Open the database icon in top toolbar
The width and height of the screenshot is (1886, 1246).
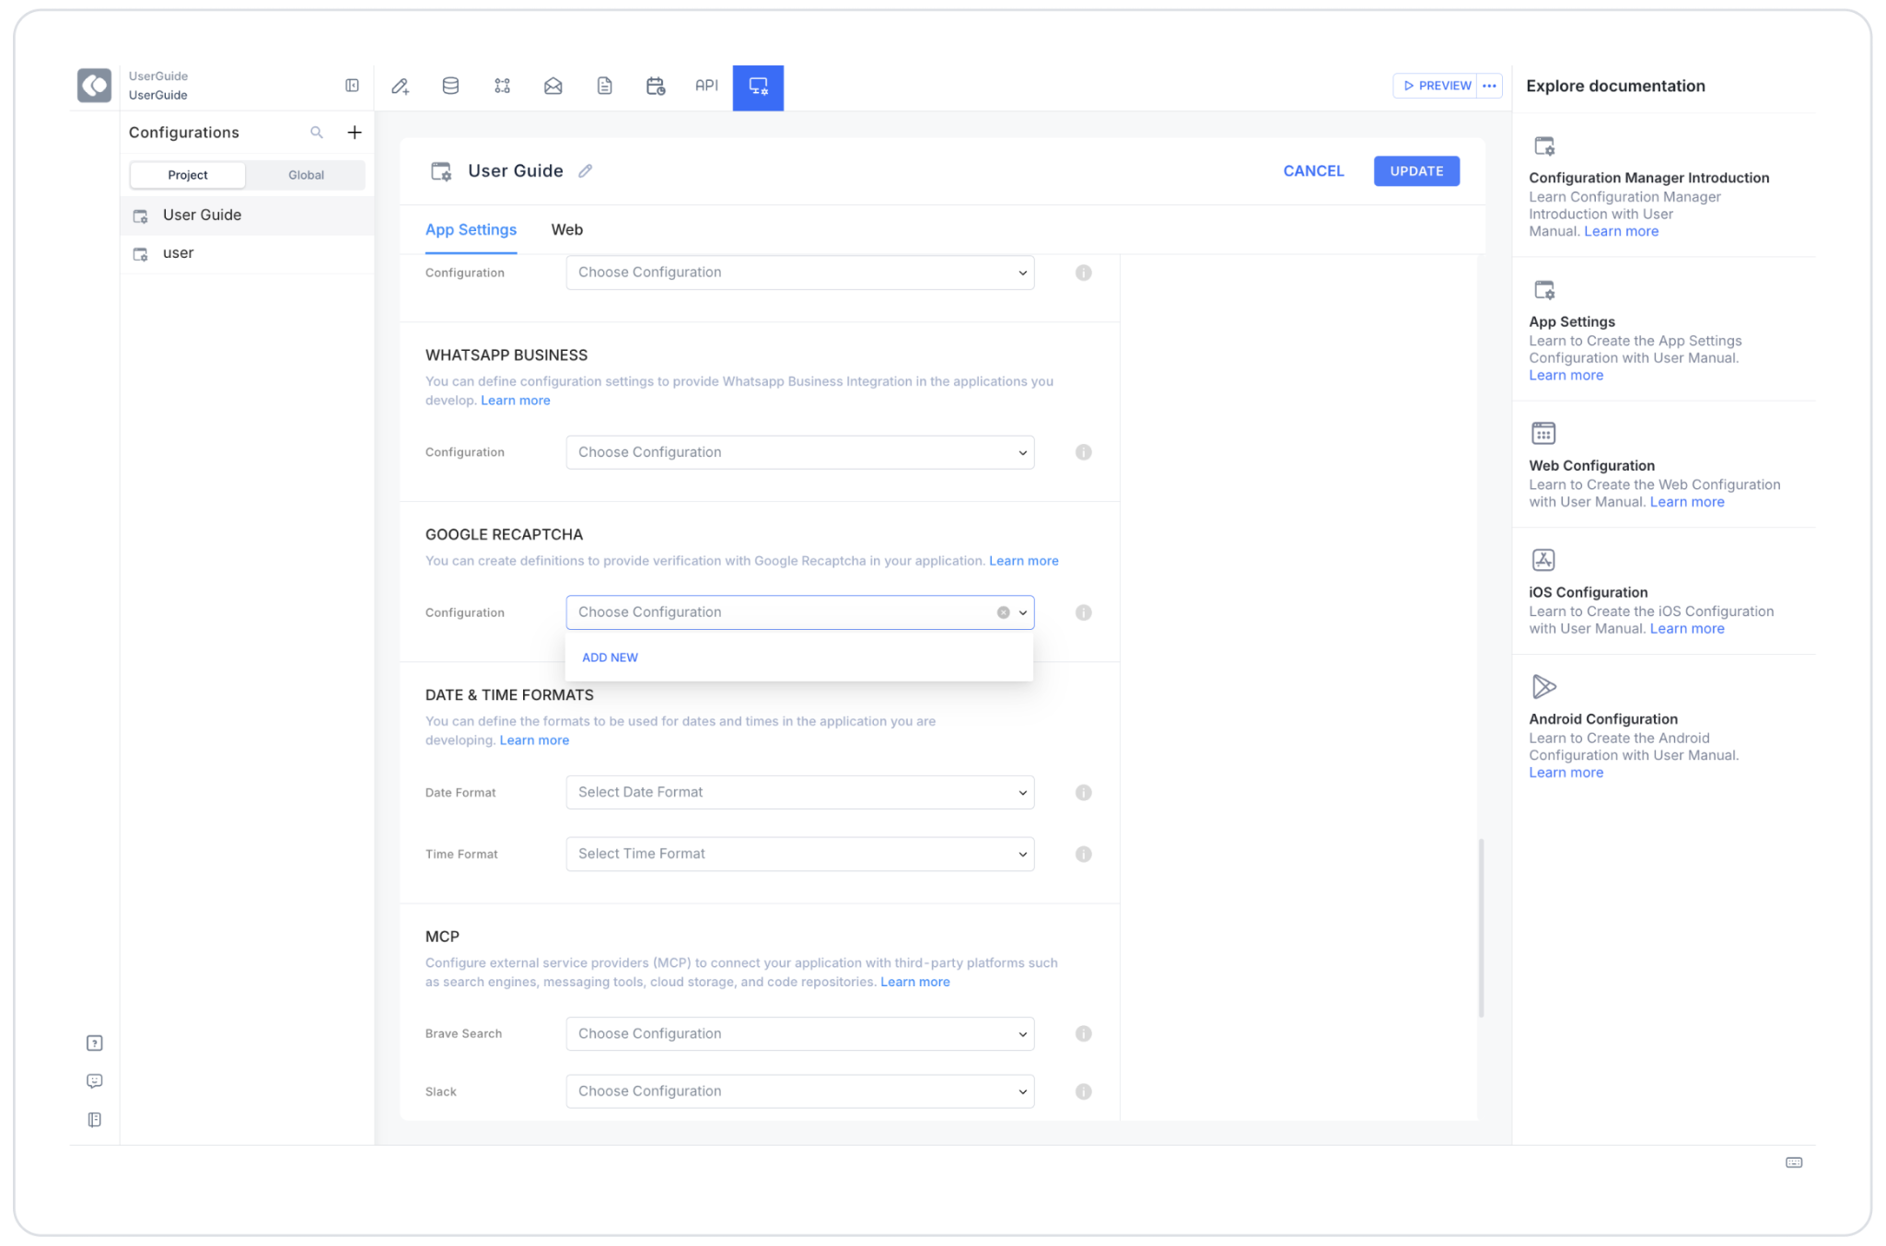click(450, 87)
